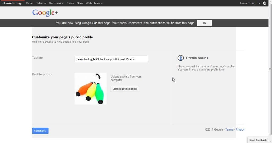Open Calendar from the top bar

tap(41, 3)
